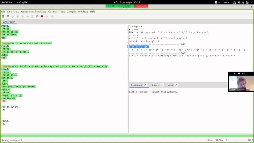This screenshot has height=143, width=254.
Task: Click the red Interrupt computations icon
Action: click(x=42, y=16)
